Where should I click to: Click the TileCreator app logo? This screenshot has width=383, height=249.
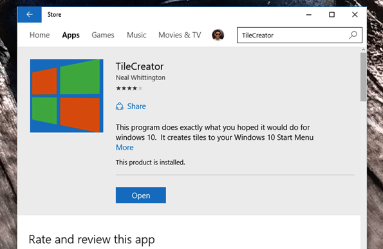(x=67, y=95)
